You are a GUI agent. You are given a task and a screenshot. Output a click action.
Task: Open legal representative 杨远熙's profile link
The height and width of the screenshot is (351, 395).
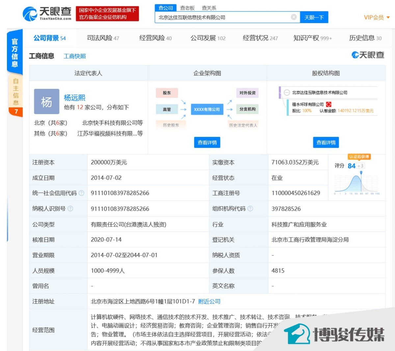pyautogui.click(x=74, y=98)
